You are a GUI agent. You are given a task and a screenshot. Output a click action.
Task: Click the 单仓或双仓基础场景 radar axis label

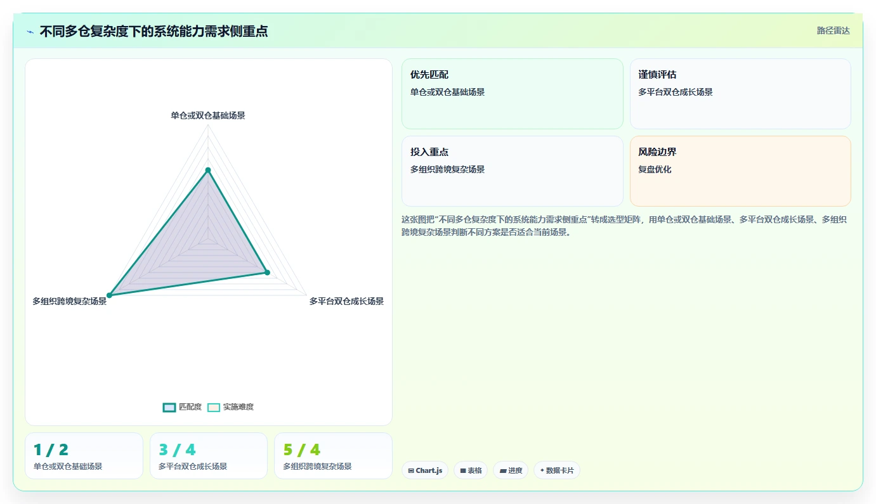pos(208,115)
